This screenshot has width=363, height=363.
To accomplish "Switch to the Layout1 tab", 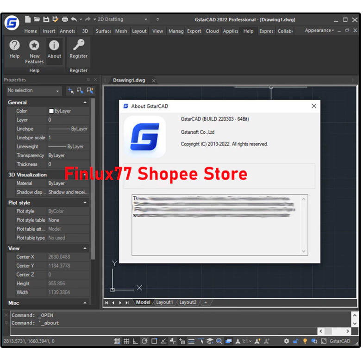I will tap(164, 302).
